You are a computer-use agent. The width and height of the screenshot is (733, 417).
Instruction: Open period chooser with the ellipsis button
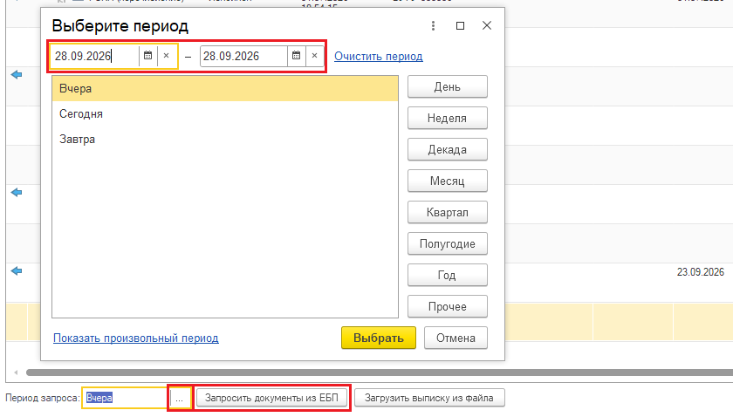tap(180, 399)
